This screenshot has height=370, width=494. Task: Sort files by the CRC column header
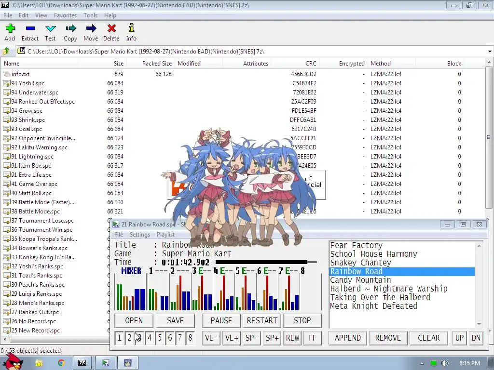tap(295, 64)
